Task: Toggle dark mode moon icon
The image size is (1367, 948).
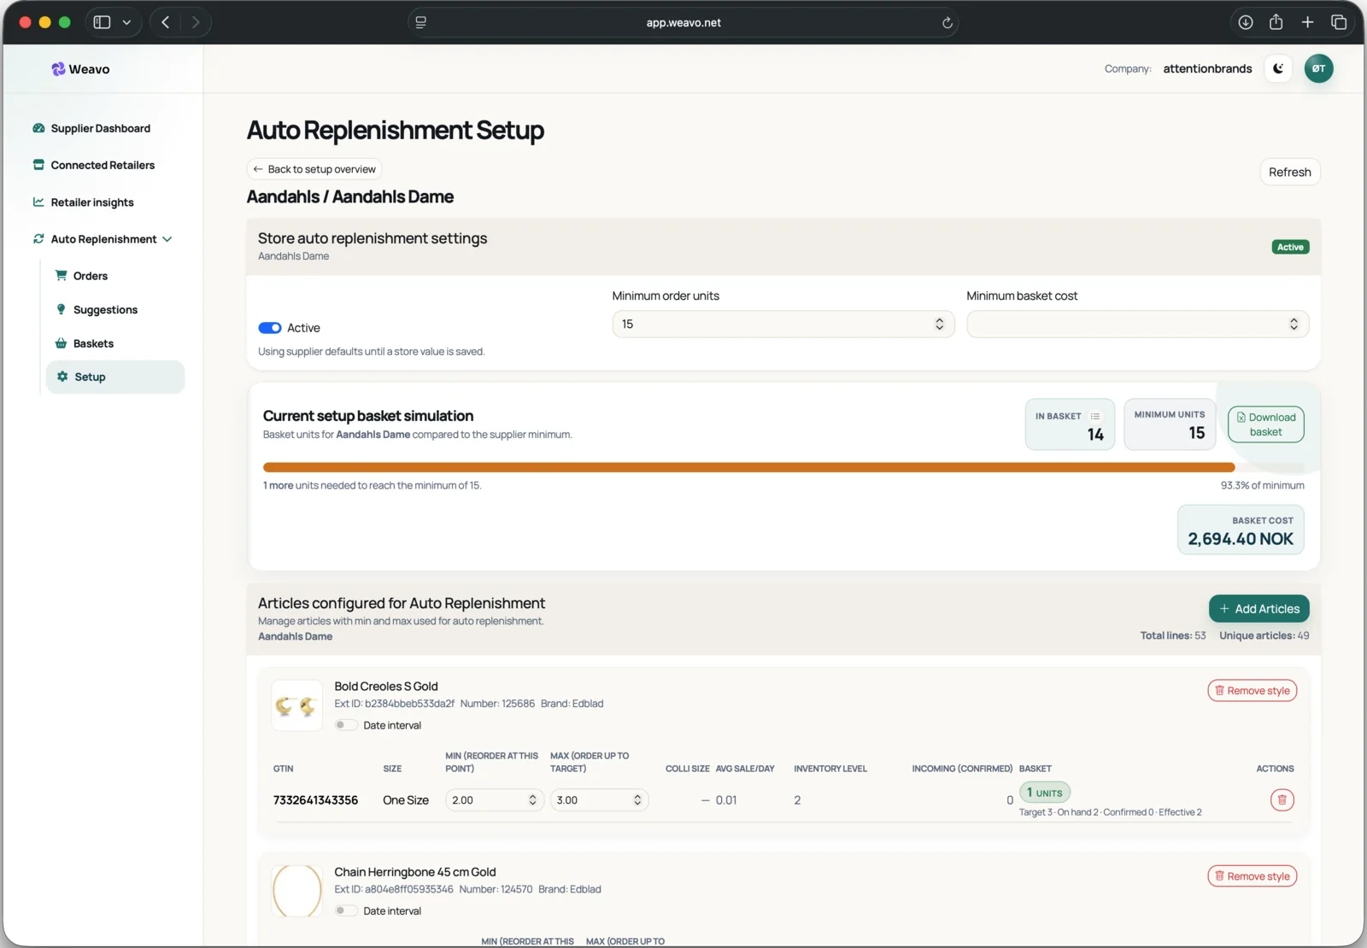Action: (1278, 68)
